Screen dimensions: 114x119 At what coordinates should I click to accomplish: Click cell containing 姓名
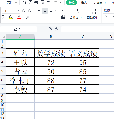[x=20, y=53]
